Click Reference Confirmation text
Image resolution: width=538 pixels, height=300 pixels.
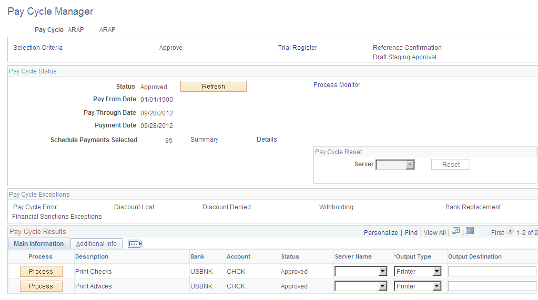click(407, 48)
